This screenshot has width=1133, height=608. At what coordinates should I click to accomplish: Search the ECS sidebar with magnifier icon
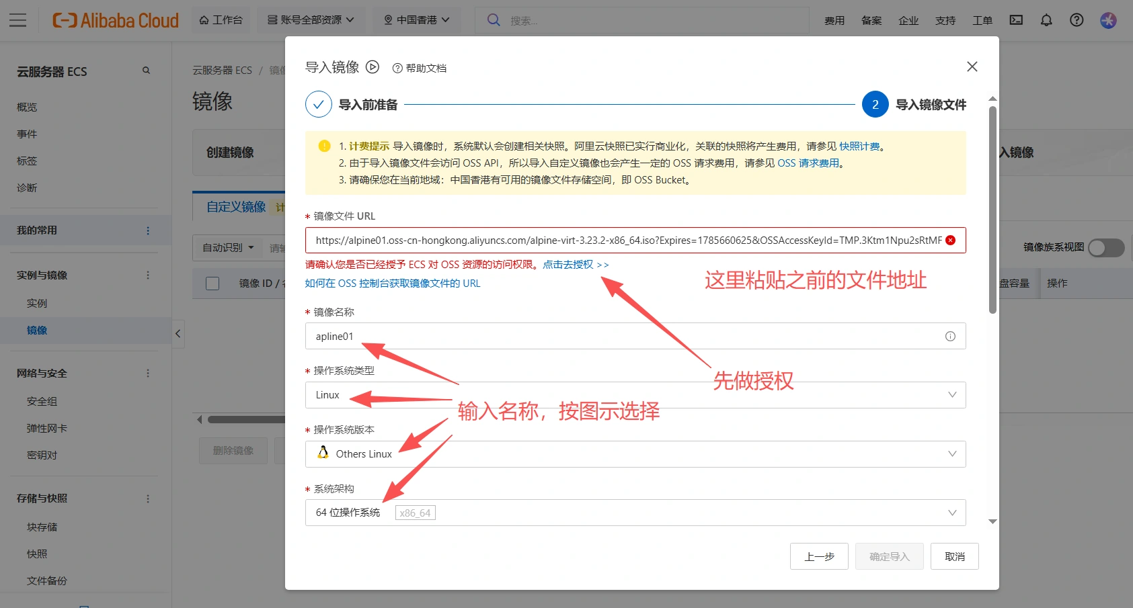tap(146, 71)
